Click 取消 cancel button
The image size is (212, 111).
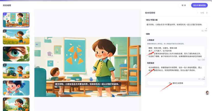(x=184, y=5)
